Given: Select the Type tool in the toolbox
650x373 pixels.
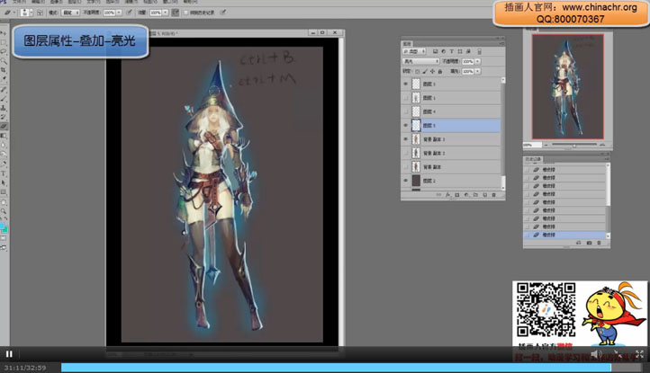Looking at the screenshot, I should click(4, 173).
